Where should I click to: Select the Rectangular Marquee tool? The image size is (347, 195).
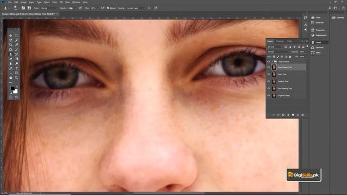17,35
